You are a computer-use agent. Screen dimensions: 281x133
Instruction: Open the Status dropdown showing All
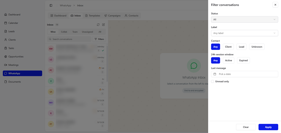244,19
